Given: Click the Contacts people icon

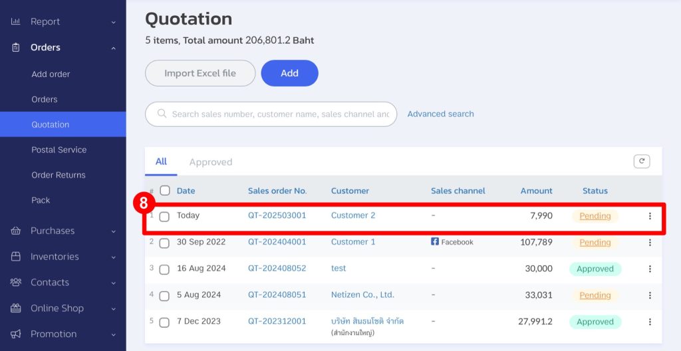Looking at the screenshot, I should click(x=16, y=283).
